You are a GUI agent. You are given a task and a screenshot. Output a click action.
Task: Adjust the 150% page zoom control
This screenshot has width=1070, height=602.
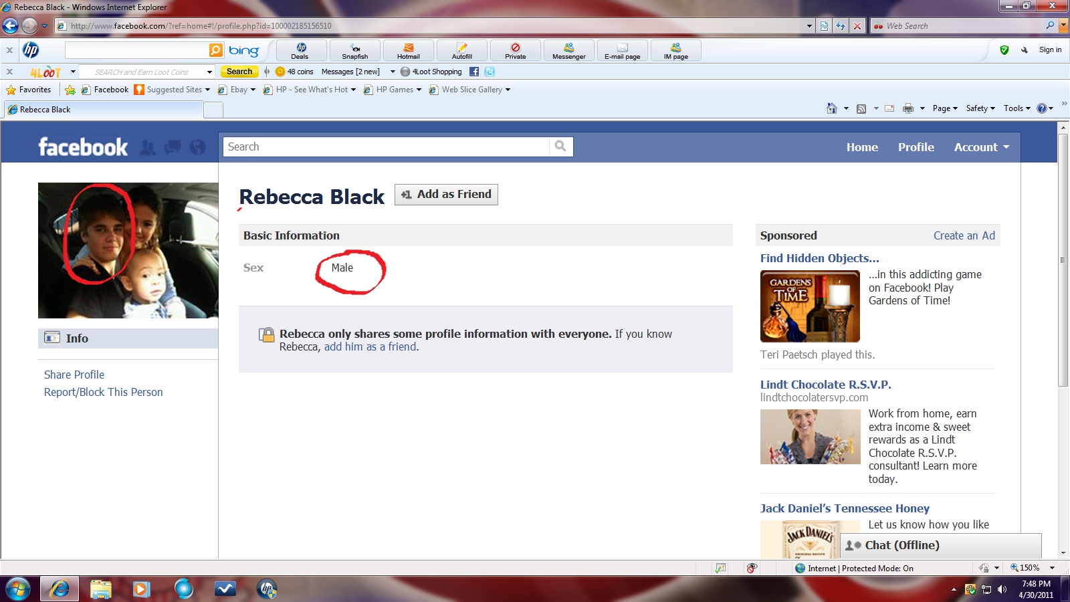[1028, 568]
